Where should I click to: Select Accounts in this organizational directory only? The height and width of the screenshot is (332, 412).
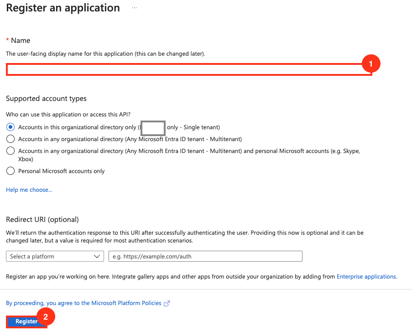click(10, 127)
